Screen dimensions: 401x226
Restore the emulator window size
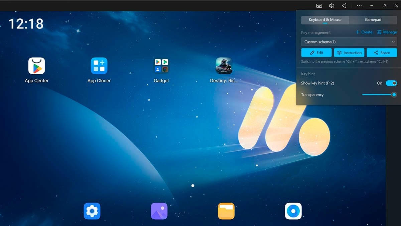click(384, 6)
